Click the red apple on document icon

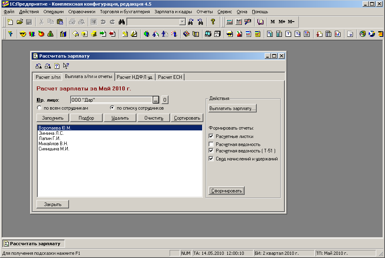click(239, 34)
